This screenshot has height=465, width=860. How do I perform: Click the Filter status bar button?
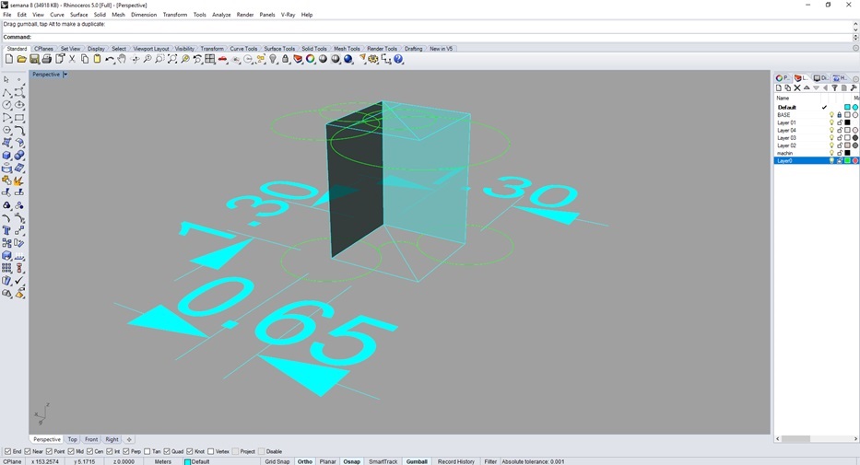(x=490, y=461)
